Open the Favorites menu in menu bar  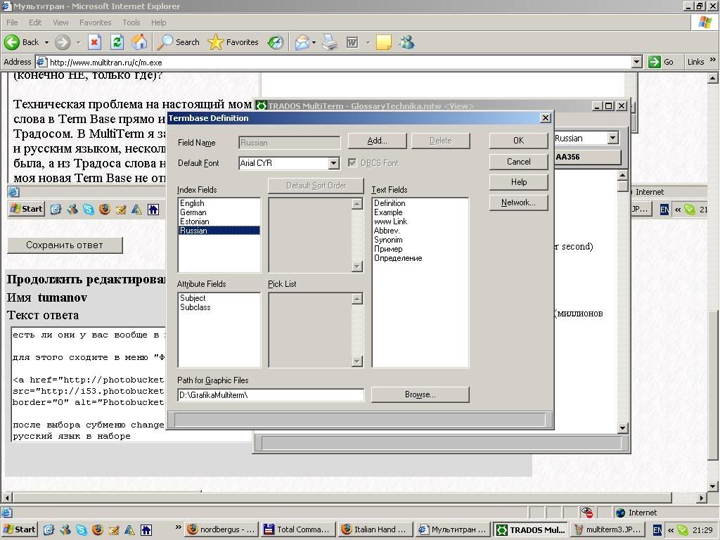point(95,22)
